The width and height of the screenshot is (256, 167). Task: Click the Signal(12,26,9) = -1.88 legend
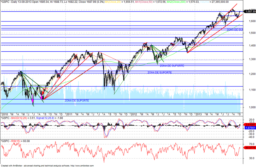tap(49, 118)
